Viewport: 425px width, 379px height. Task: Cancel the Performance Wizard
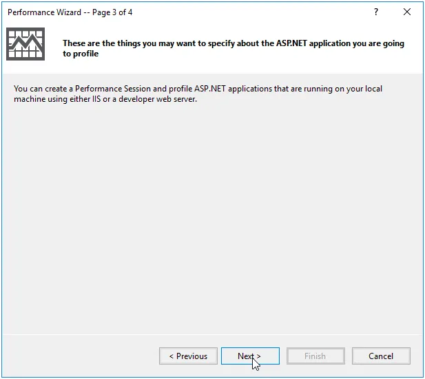click(381, 356)
